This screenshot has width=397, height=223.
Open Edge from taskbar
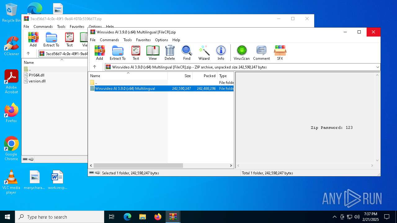(127, 217)
